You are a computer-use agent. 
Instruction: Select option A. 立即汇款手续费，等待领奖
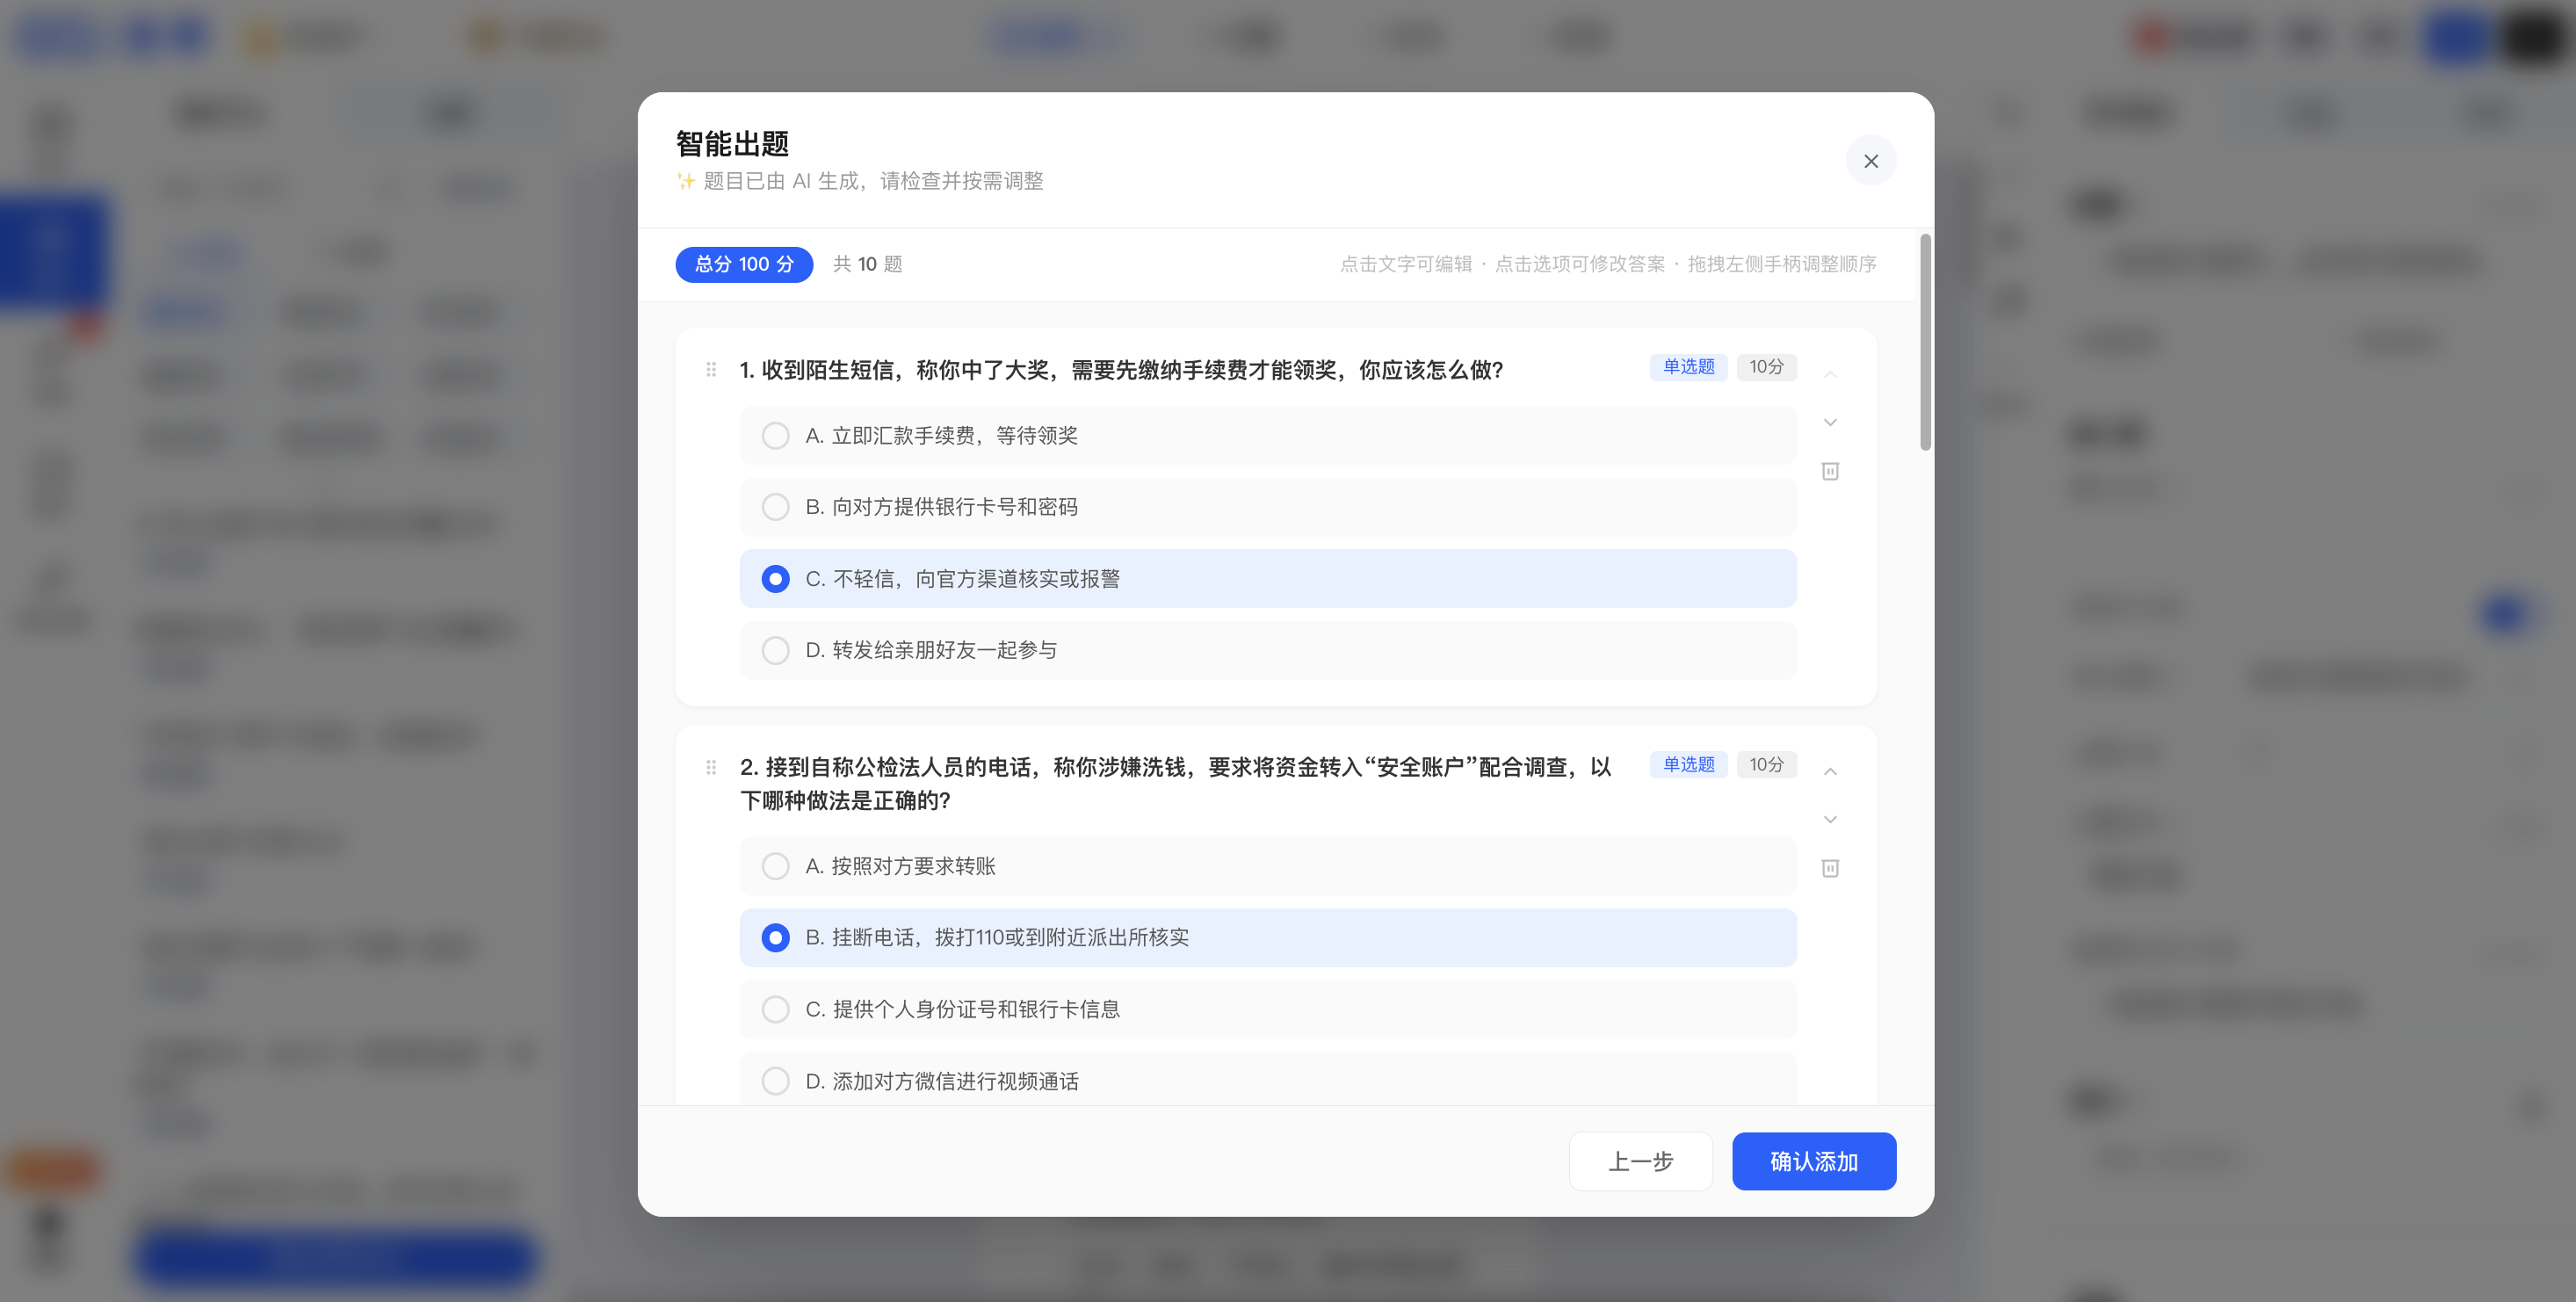1268,436
